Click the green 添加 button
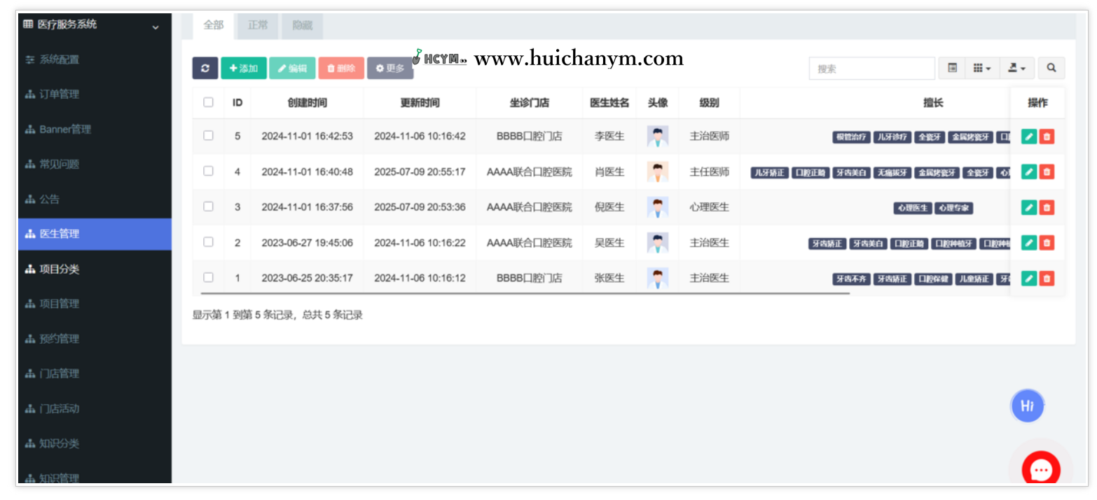This screenshot has height=500, width=1097. (x=244, y=68)
